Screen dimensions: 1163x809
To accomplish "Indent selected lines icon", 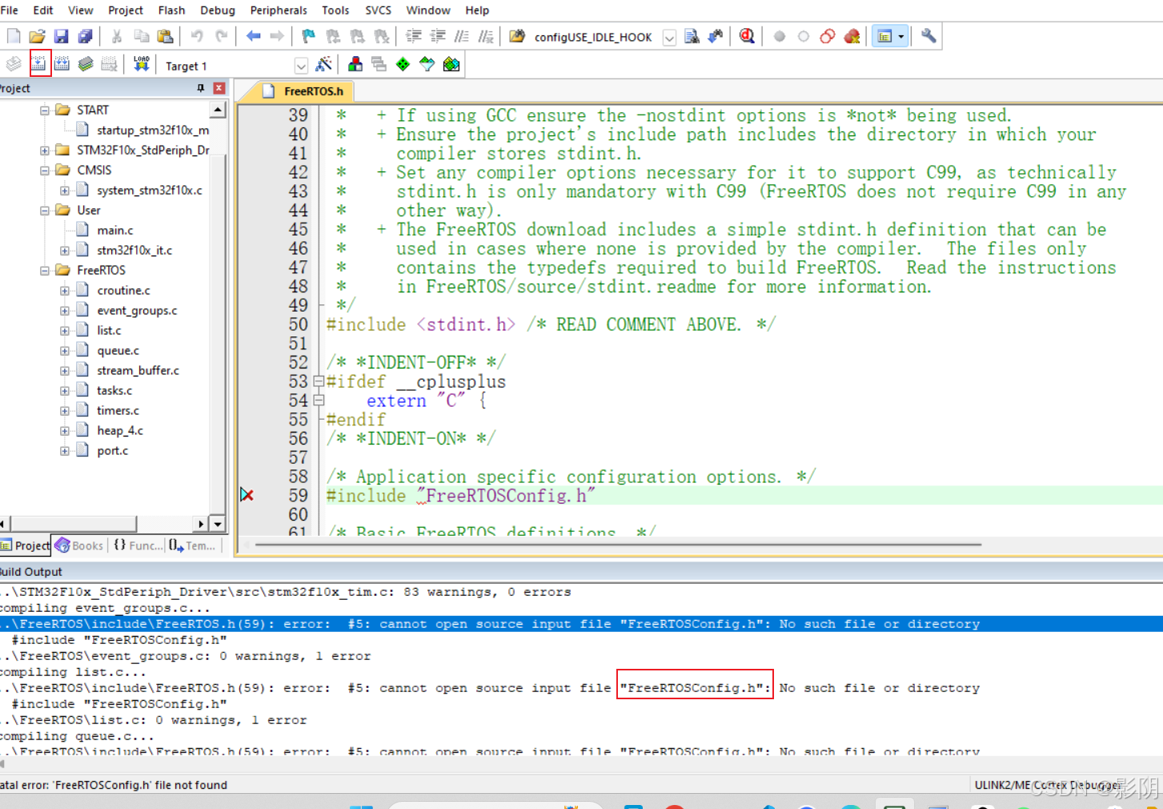I will 414,36.
